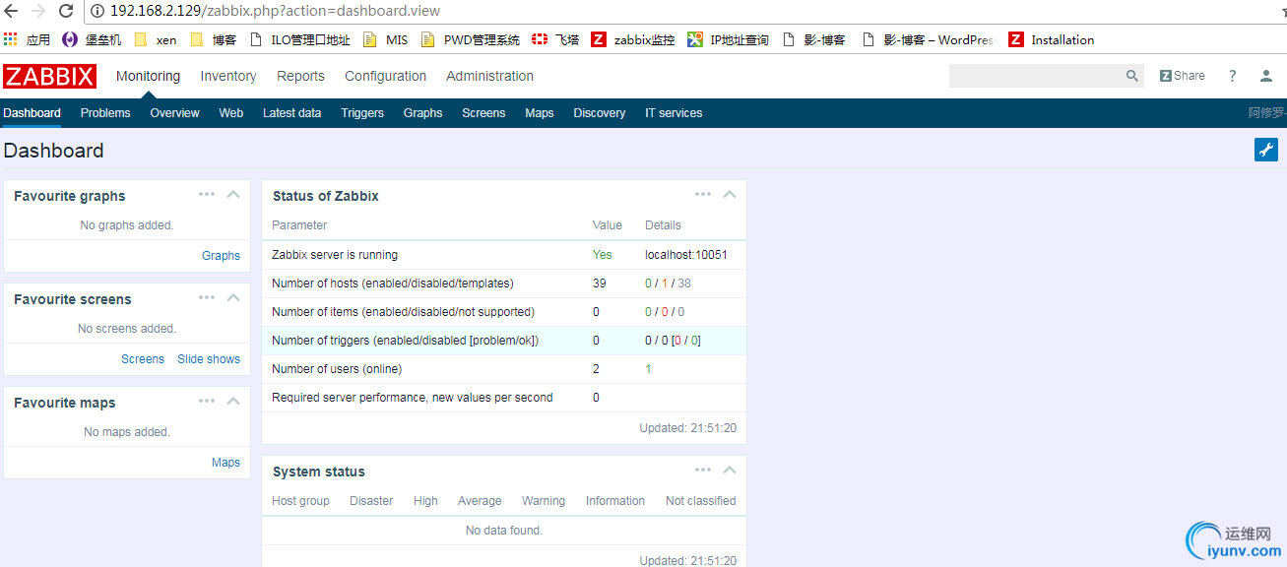1287x567 pixels.
Task: Go to the Triggers tab
Action: [362, 113]
